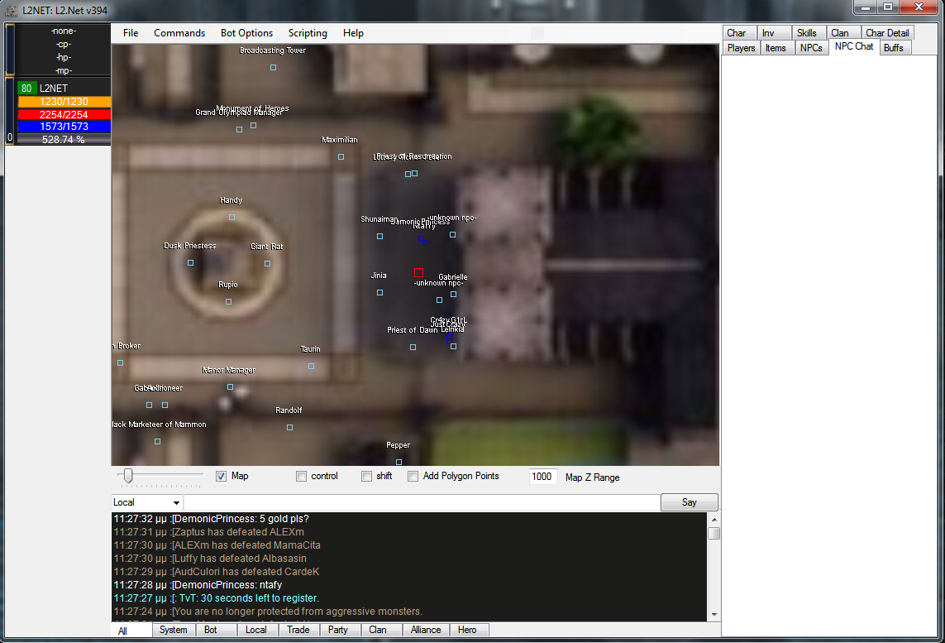Select the Gabrielle NPC marker

click(453, 295)
